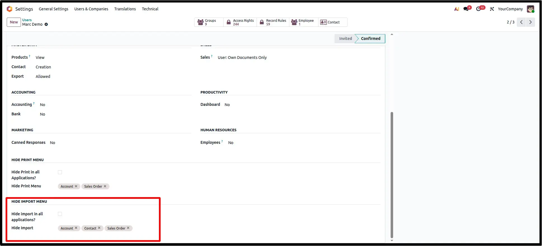Remove the Account tag from Hide Print Menu
Image resolution: width=542 pixels, height=246 pixels.
click(76, 186)
